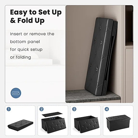Click the 'Easy to Set Up' heading

(x=36, y=12)
